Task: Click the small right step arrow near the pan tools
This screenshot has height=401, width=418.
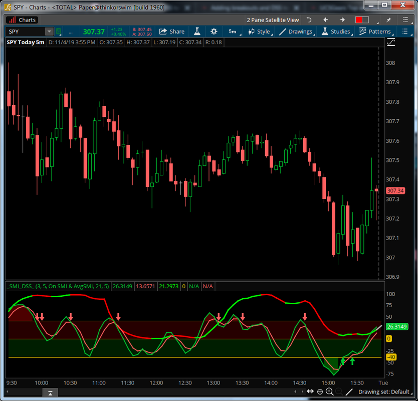Action: 302,391
